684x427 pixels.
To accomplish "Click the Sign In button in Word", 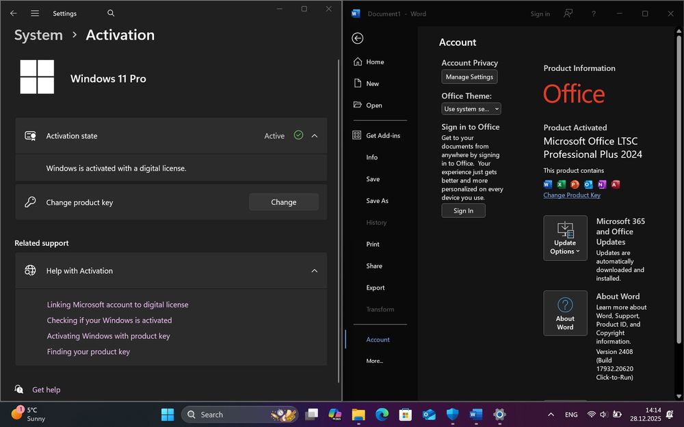I will click(x=463, y=210).
